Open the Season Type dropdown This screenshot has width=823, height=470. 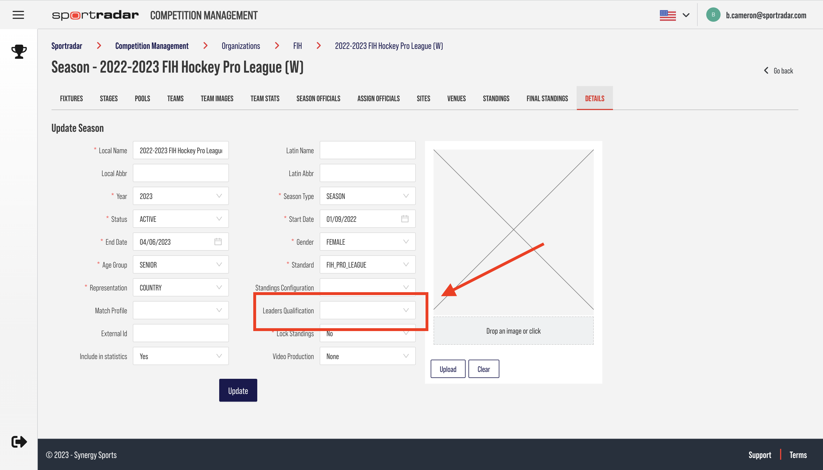point(367,196)
